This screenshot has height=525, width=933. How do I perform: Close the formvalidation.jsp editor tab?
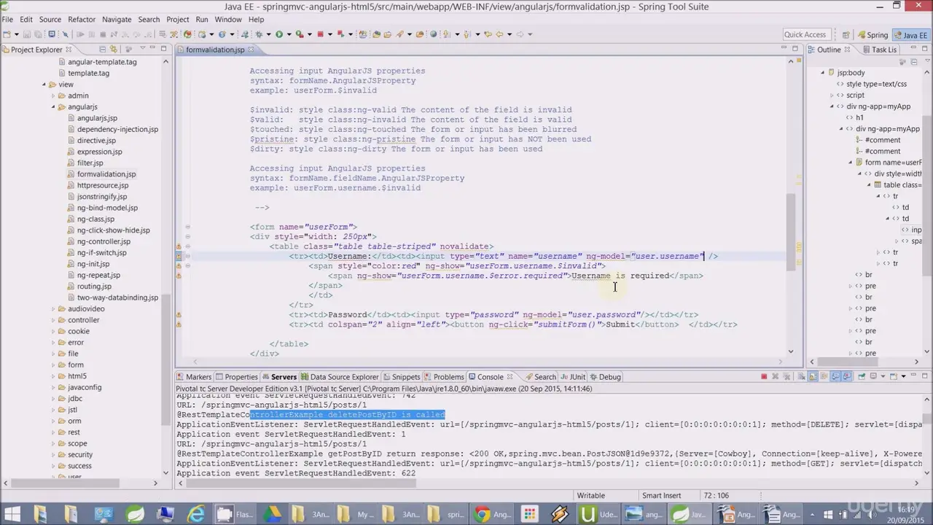[251, 50]
